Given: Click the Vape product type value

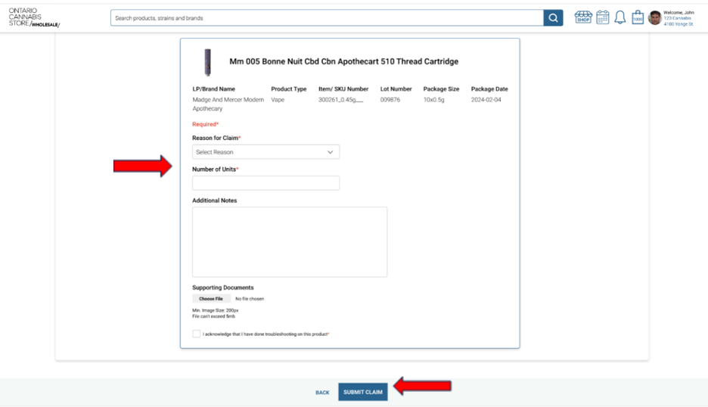Looking at the screenshot, I should [x=278, y=100].
